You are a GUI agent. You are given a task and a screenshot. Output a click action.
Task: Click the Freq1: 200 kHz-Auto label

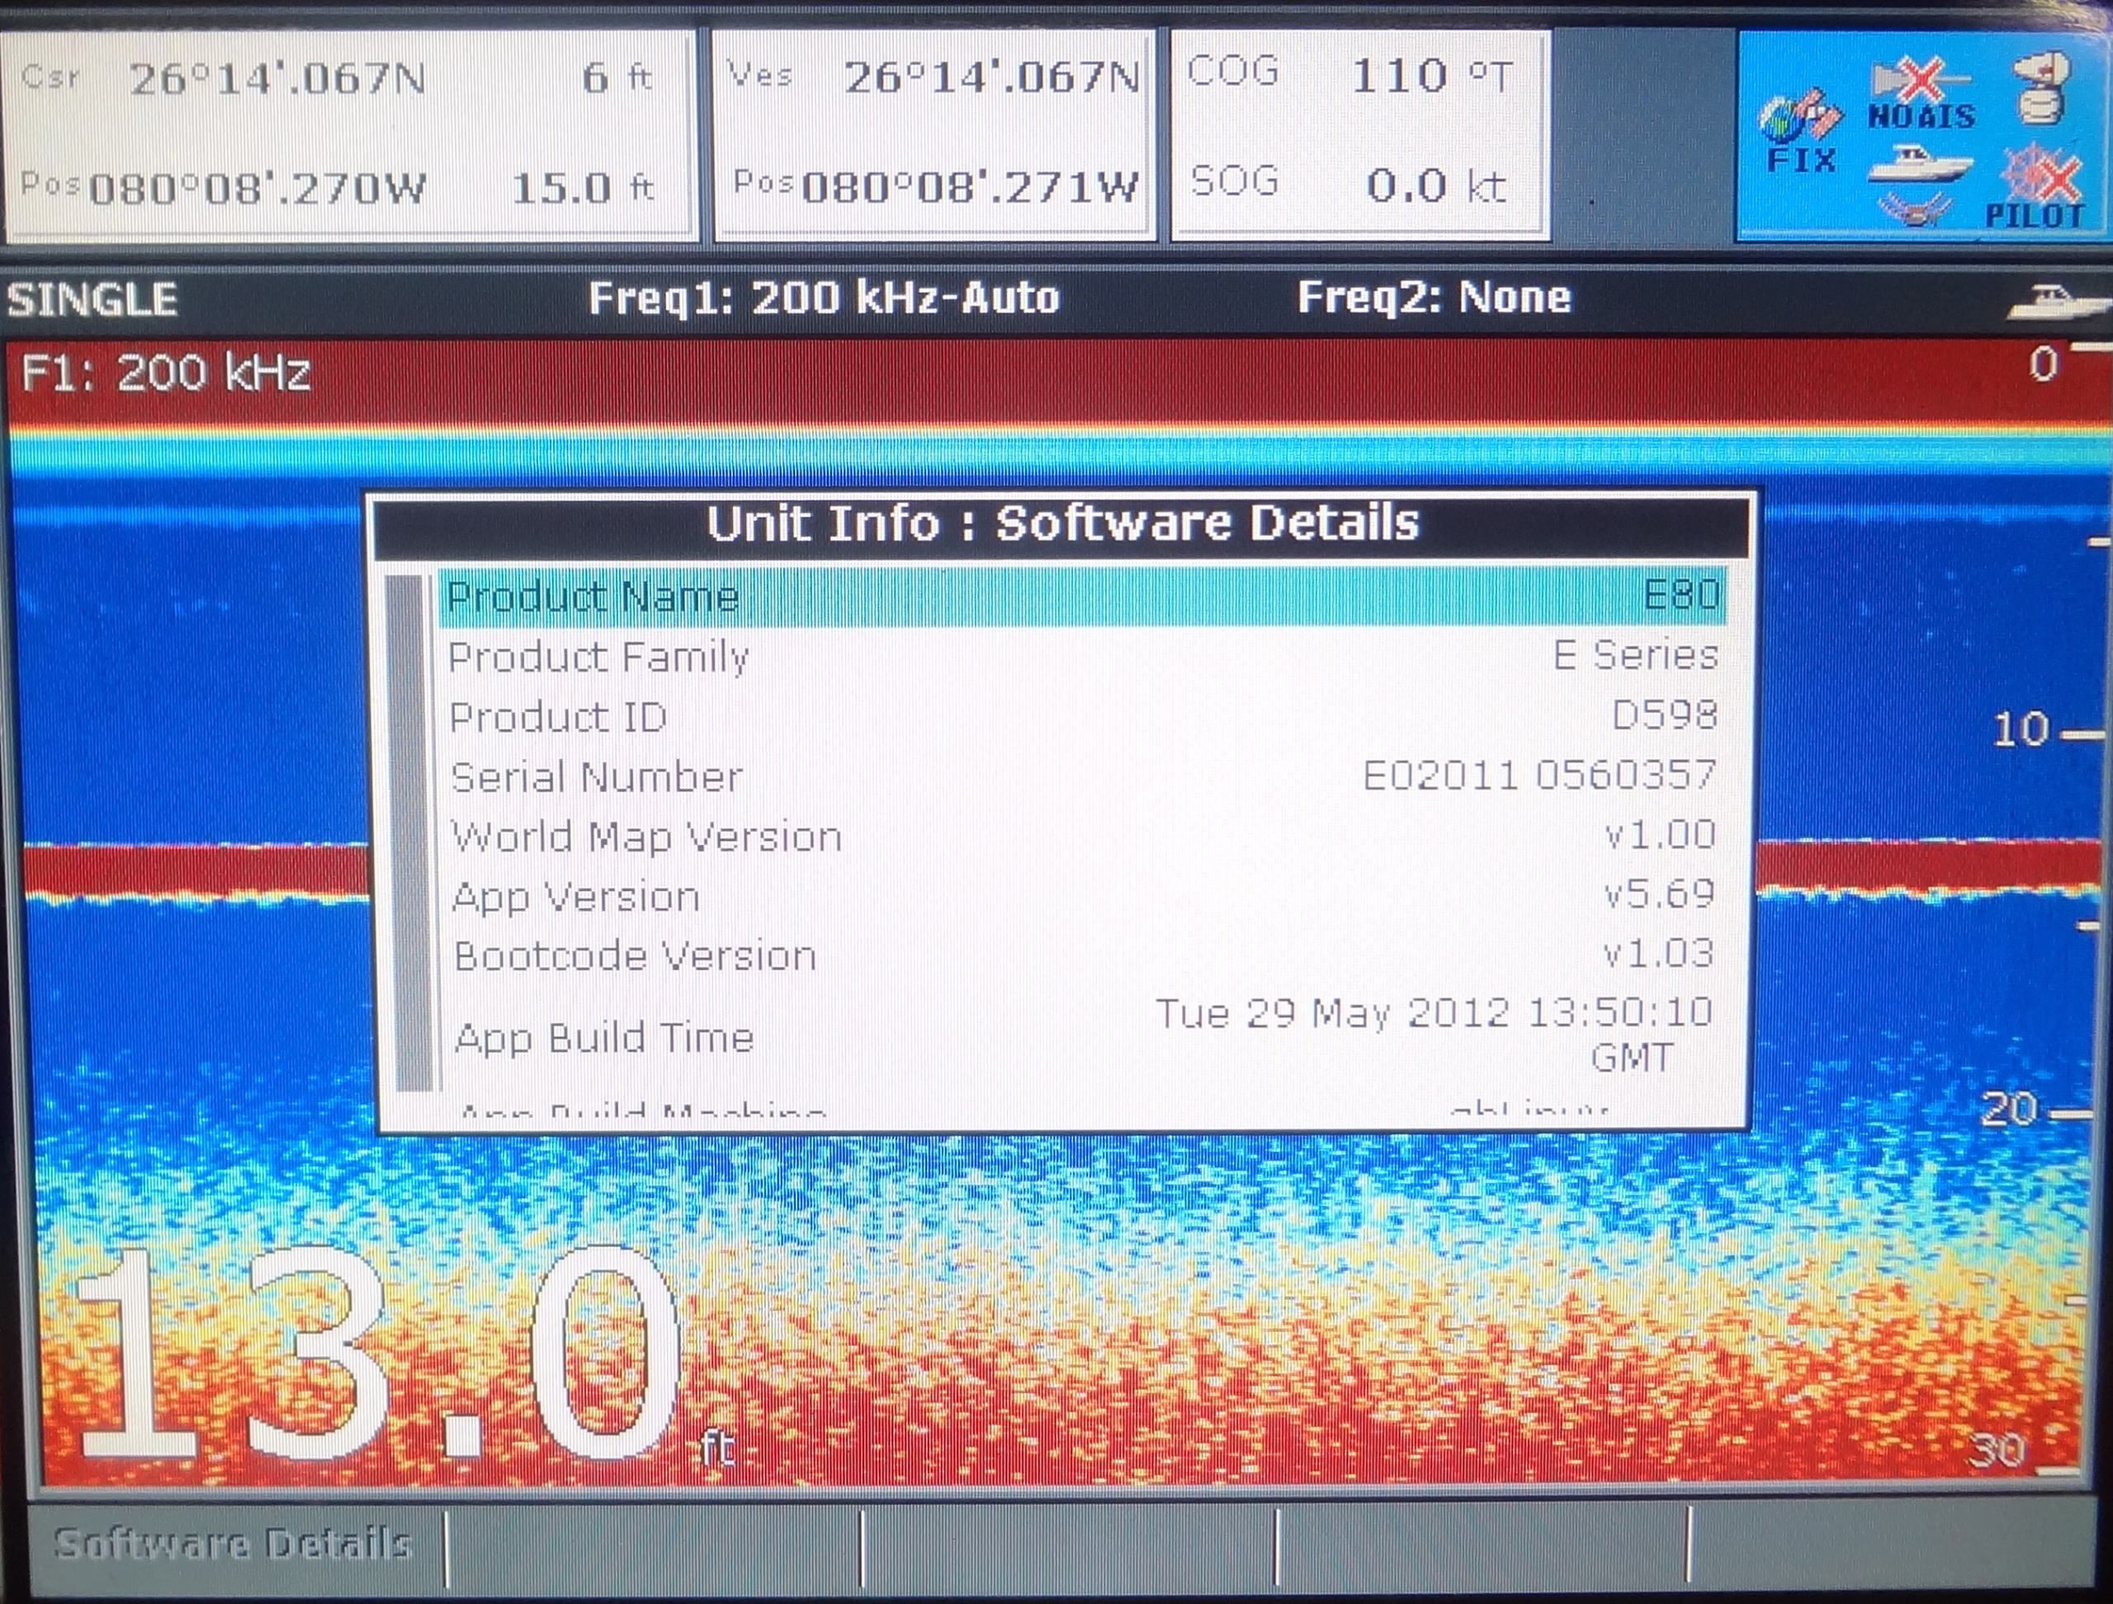point(824,299)
